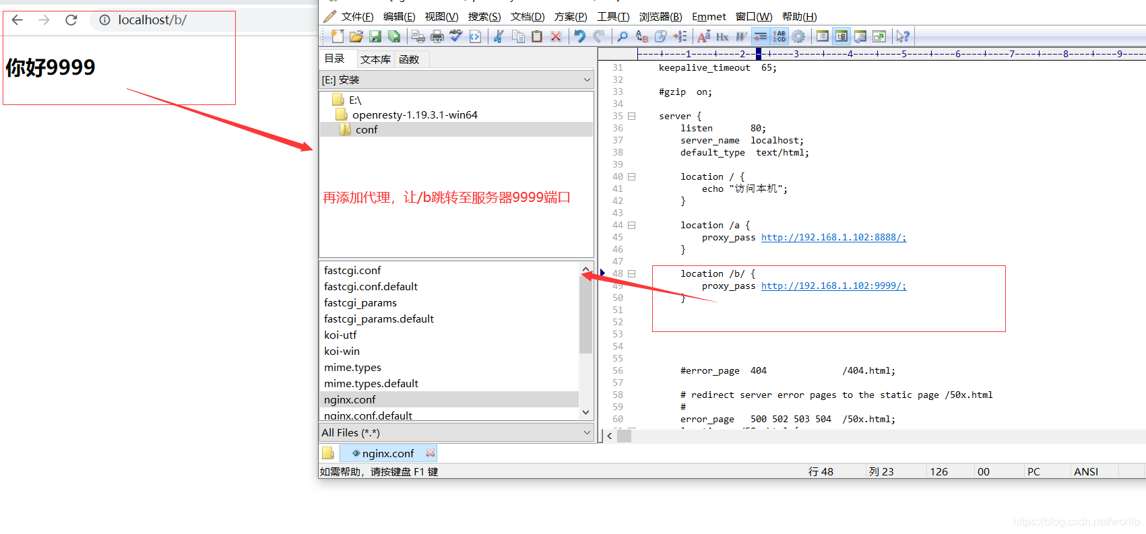Click the Copy toolbar icon

(518, 36)
